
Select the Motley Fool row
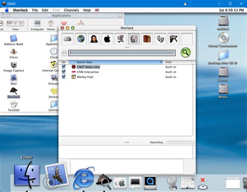tap(126, 77)
